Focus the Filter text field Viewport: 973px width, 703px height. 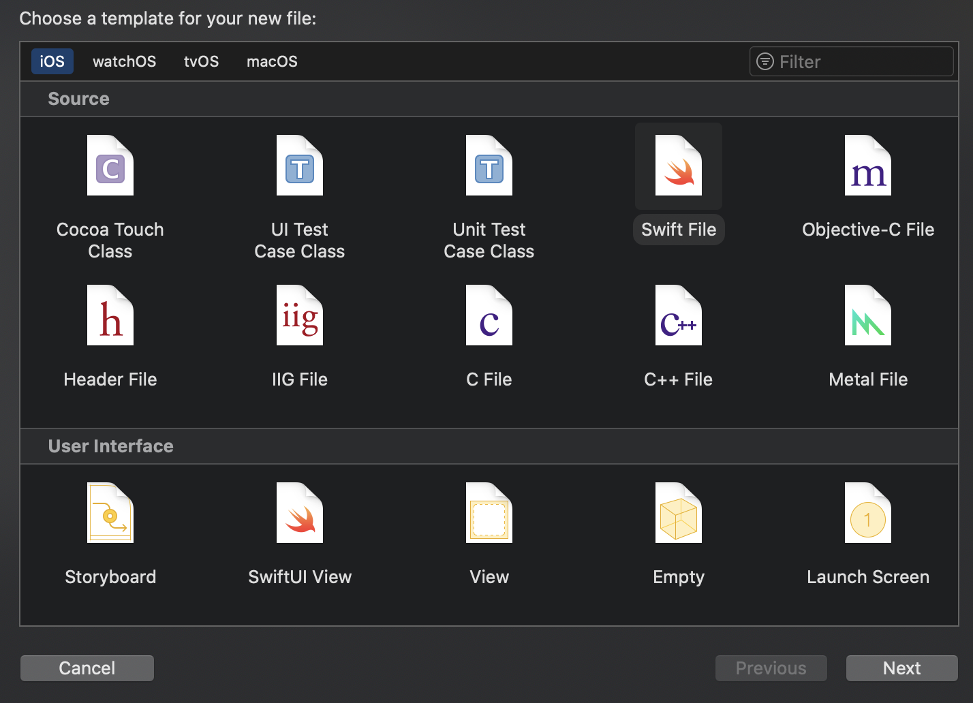852,61
